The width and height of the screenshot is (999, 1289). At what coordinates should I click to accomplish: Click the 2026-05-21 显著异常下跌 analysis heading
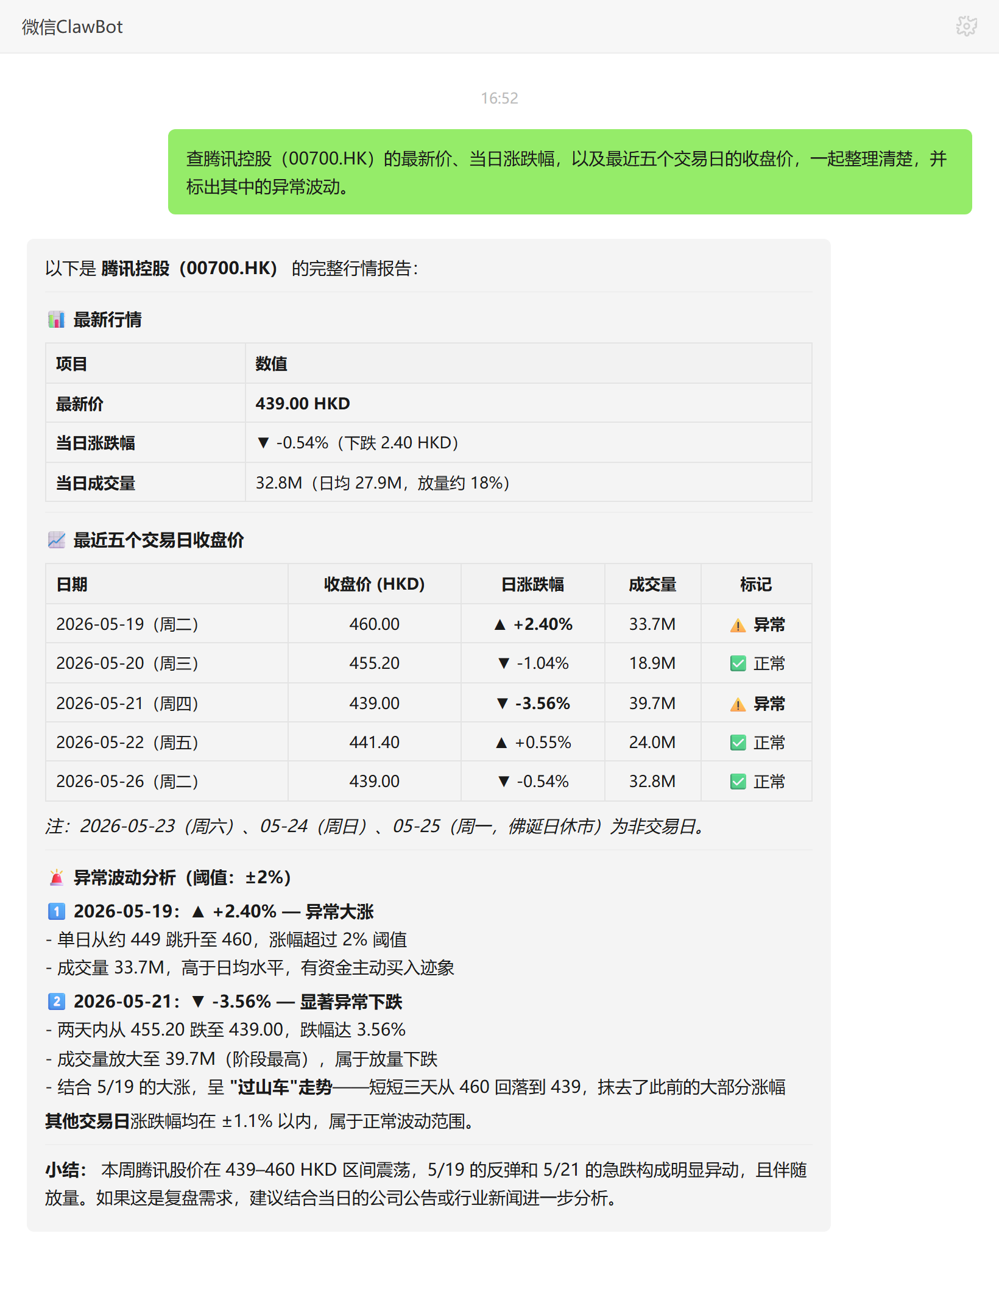point(238,1001)
